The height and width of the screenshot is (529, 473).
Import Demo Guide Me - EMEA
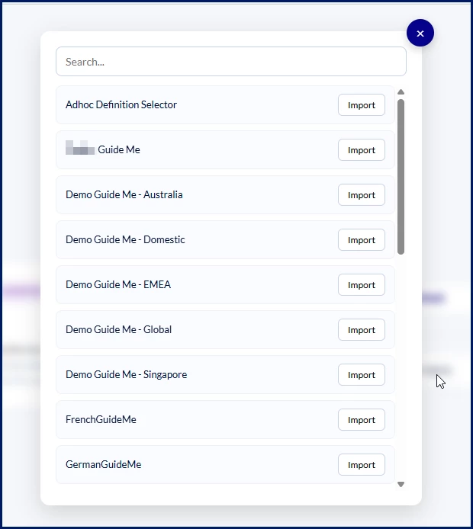tap(362, 285)
